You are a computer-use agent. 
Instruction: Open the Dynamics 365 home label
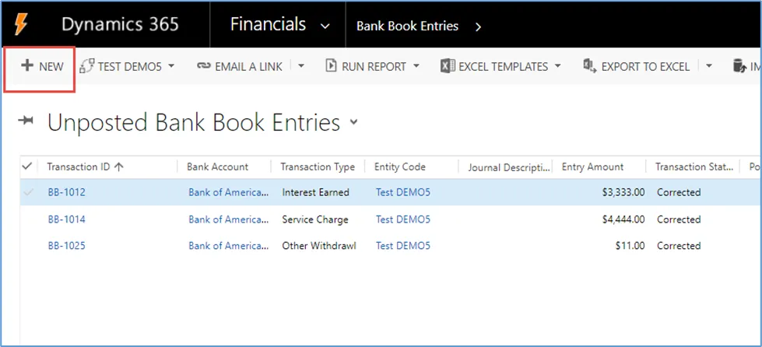tap(120, 24)
